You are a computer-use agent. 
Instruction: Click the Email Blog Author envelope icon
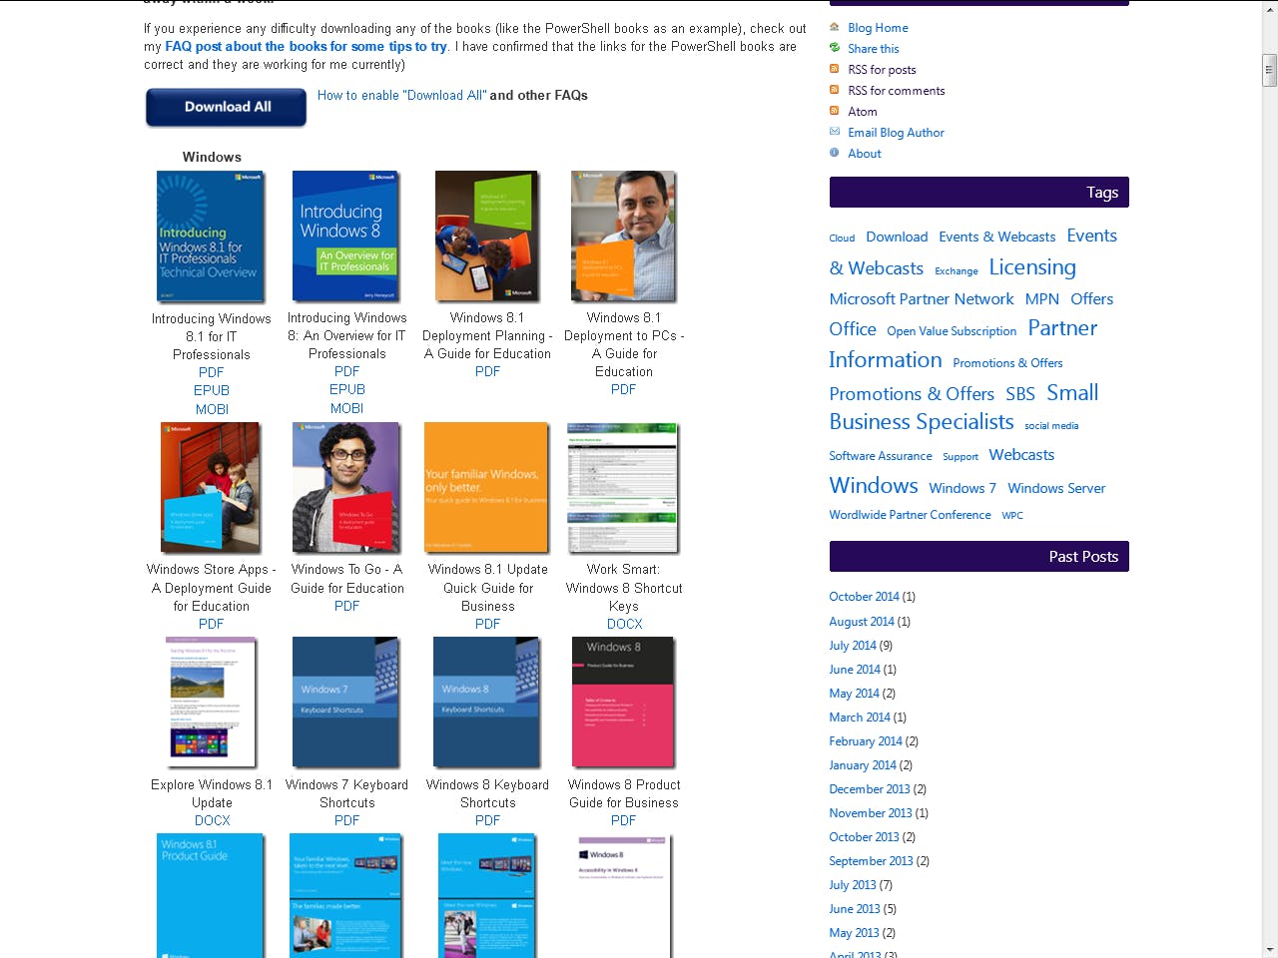coord(835,132)
